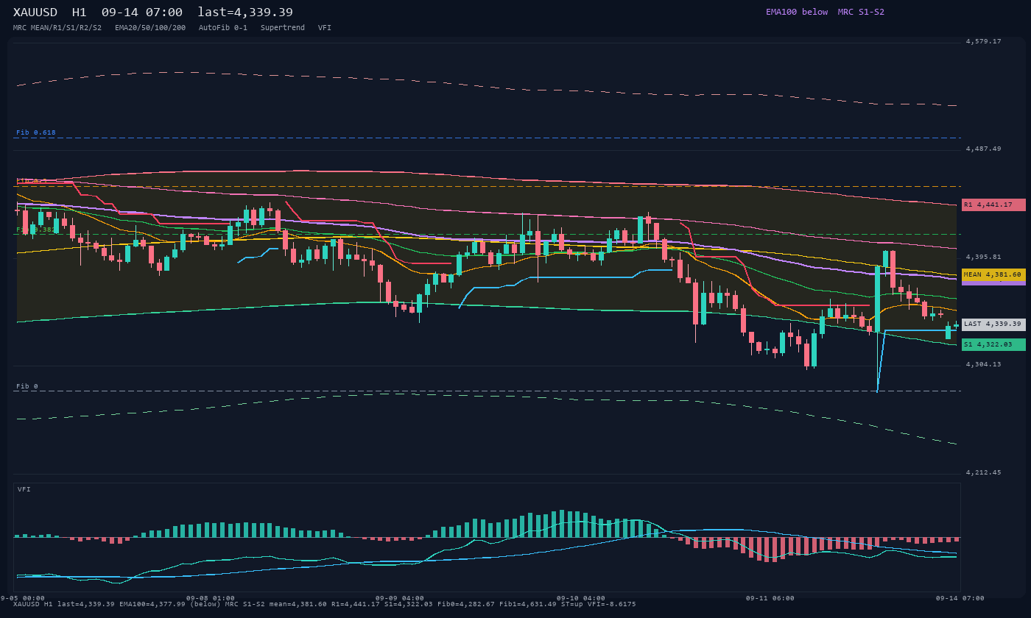Click EMA100=4,377.99 in the bottom status line
Image resolution: width=1031 pixels, height=618 pixels.
coord(152,604)
